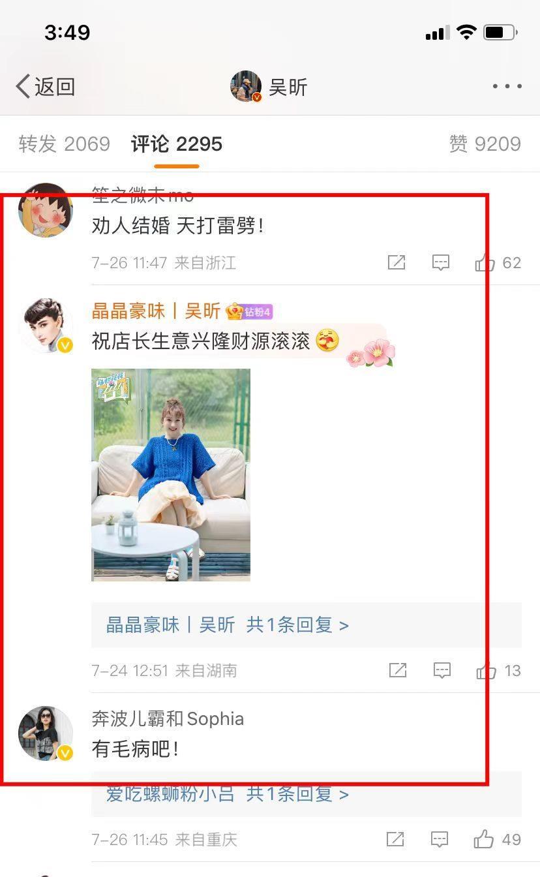Open the 赞 9209 likes tab
Viewport: 540px width, 877px height.
tap(485, 144)
